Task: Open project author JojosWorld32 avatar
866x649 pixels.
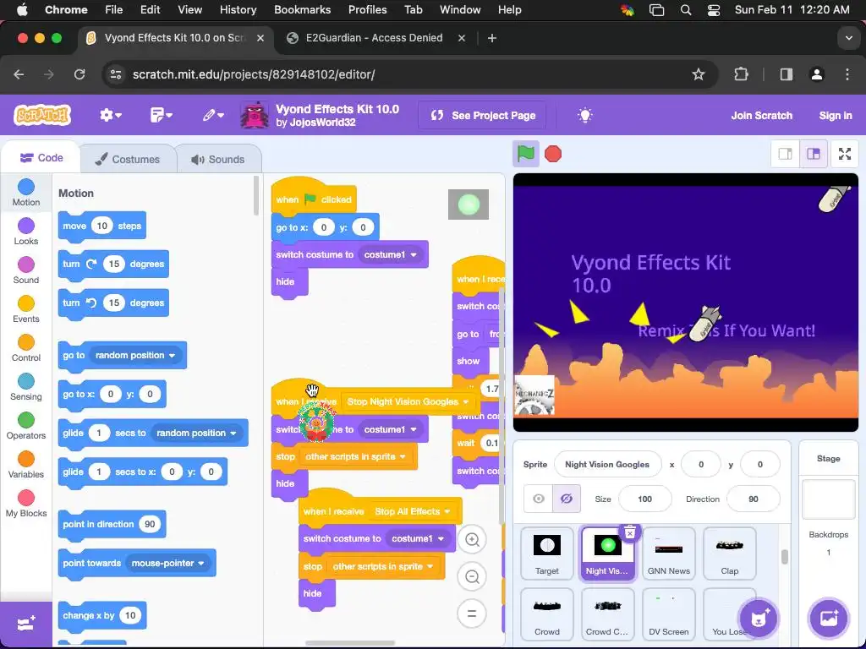Action: pos(255,115)
